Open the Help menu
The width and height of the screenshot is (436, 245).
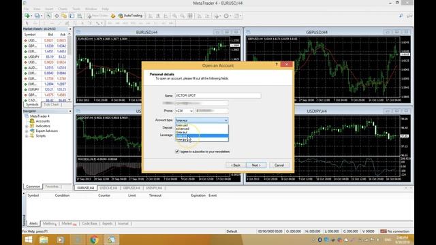(x=105, y=9)
